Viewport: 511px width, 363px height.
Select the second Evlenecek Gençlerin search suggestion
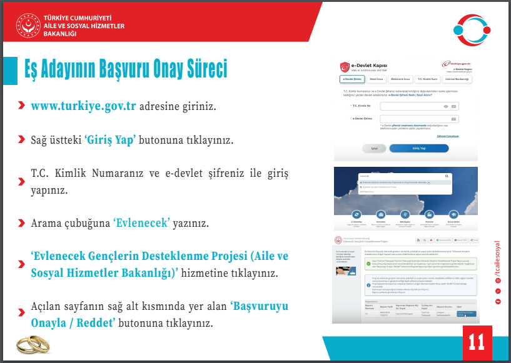(x=405, y=187)
